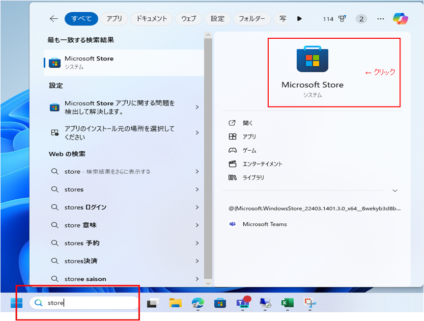Viewport: 424px width, 321px height.
Task: Expand arrow beside 'stores決済'
Action: [197, 261]
